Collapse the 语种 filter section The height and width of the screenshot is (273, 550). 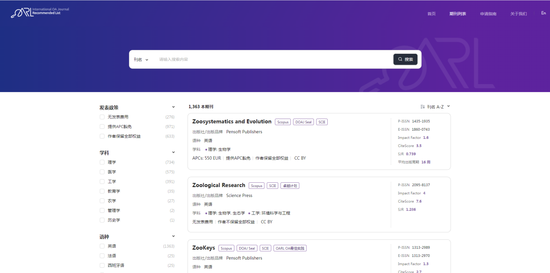(174, 237)
